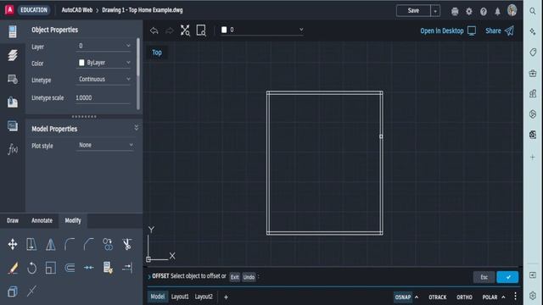The image size is (543, 305).
Task: Toggle POLAR tracking in status bar
Action: click(x=490, y=297)
